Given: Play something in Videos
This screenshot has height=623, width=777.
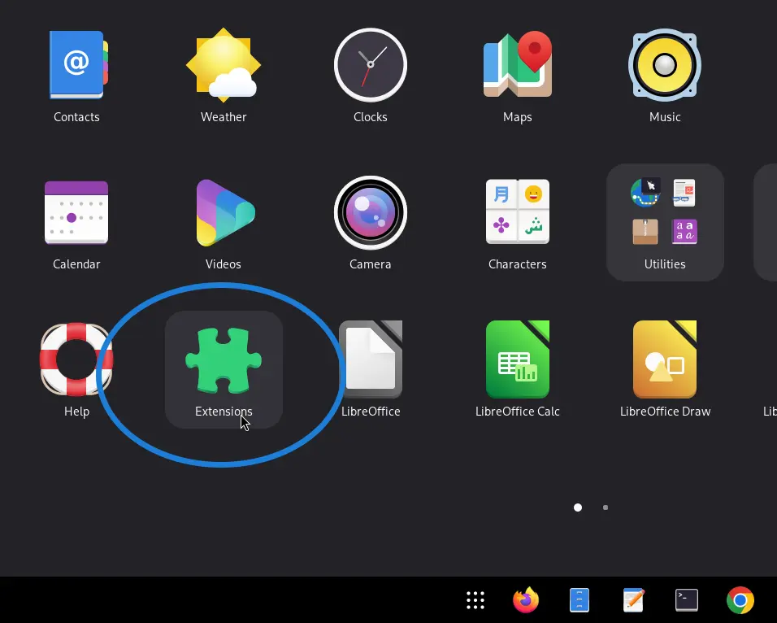Looking at the screenshot, I should pos(224,212).
